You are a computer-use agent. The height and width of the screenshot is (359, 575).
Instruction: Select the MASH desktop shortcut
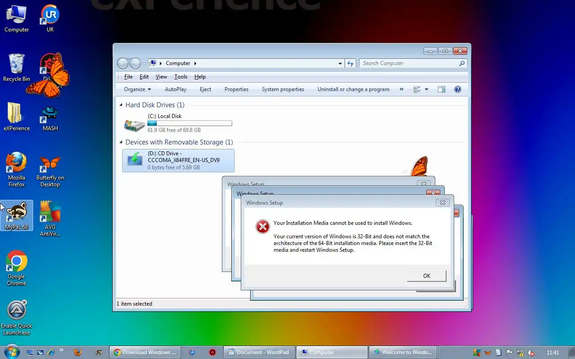click(x=50, y=118)
